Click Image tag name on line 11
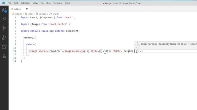197x110 pixels. click(x=34, y=51)
